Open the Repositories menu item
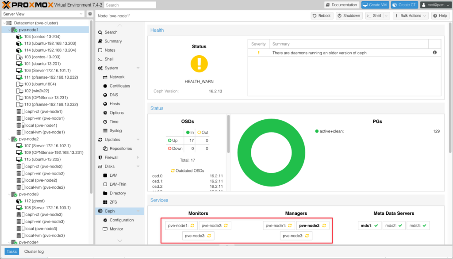 [x=119, y=149]
